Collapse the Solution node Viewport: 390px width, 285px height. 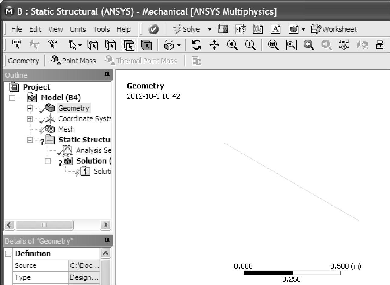(48, 161)
